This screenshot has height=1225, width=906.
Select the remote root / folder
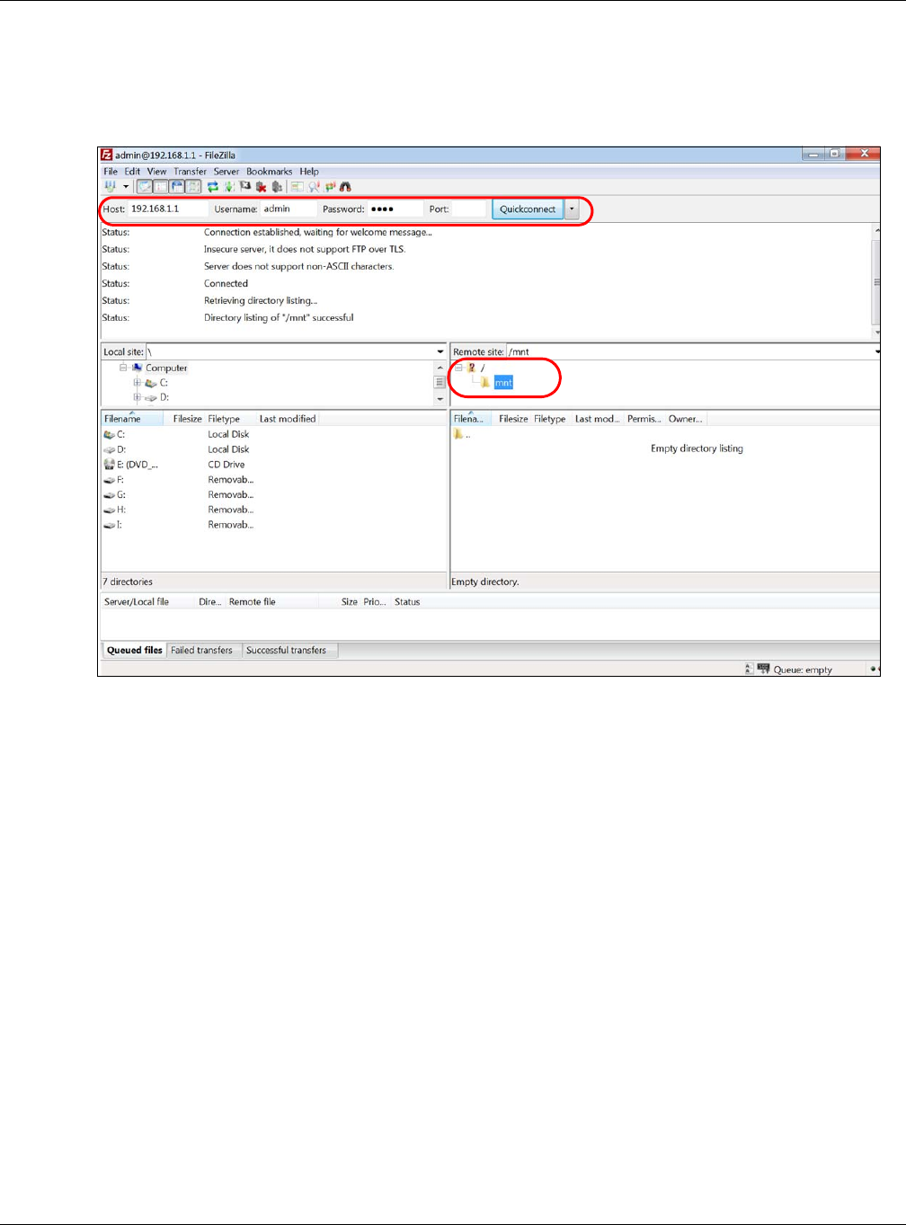pos(483,368)
